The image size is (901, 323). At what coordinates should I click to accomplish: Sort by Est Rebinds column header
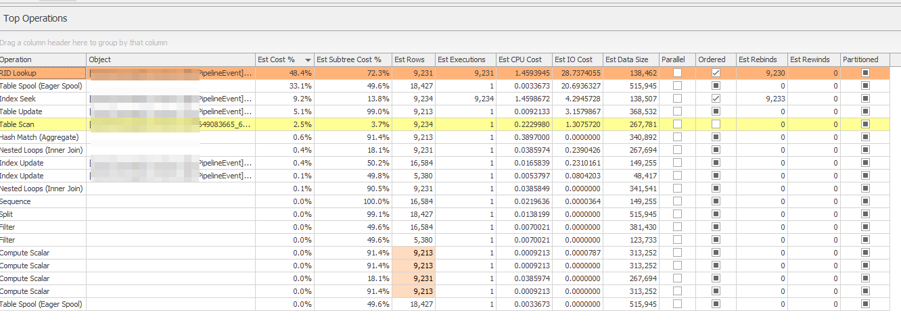click(x=762, y=59)
